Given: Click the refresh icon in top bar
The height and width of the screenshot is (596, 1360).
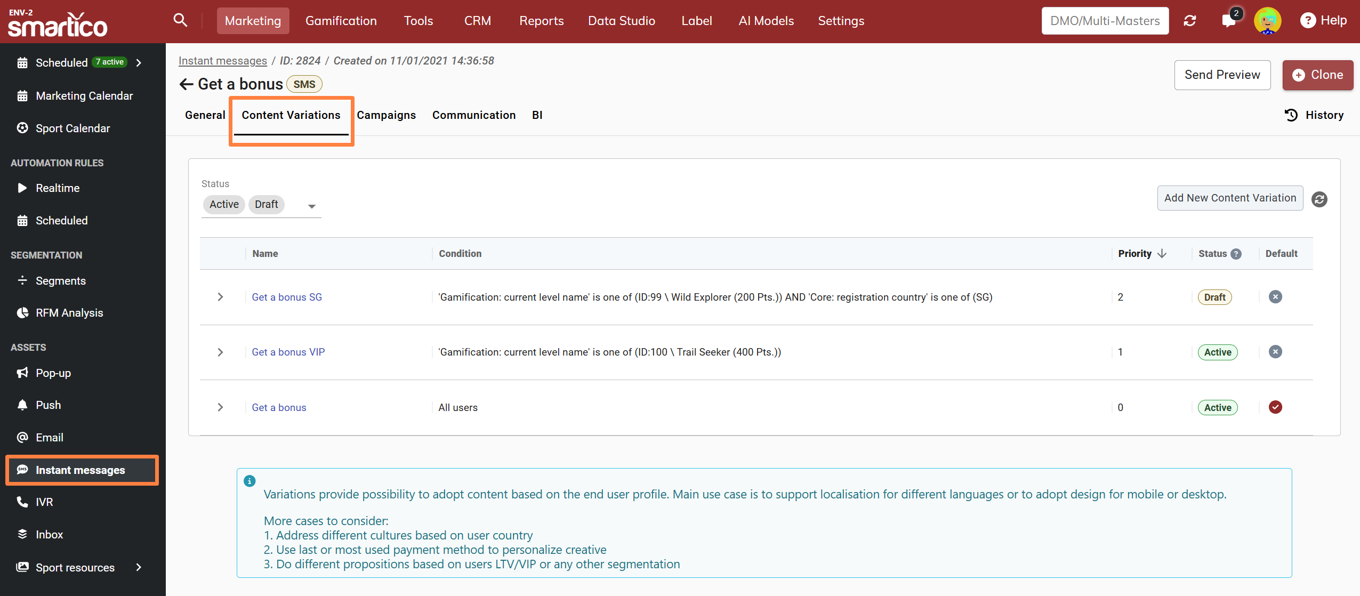Looking at the screenshot, I should coord(1189,21).
